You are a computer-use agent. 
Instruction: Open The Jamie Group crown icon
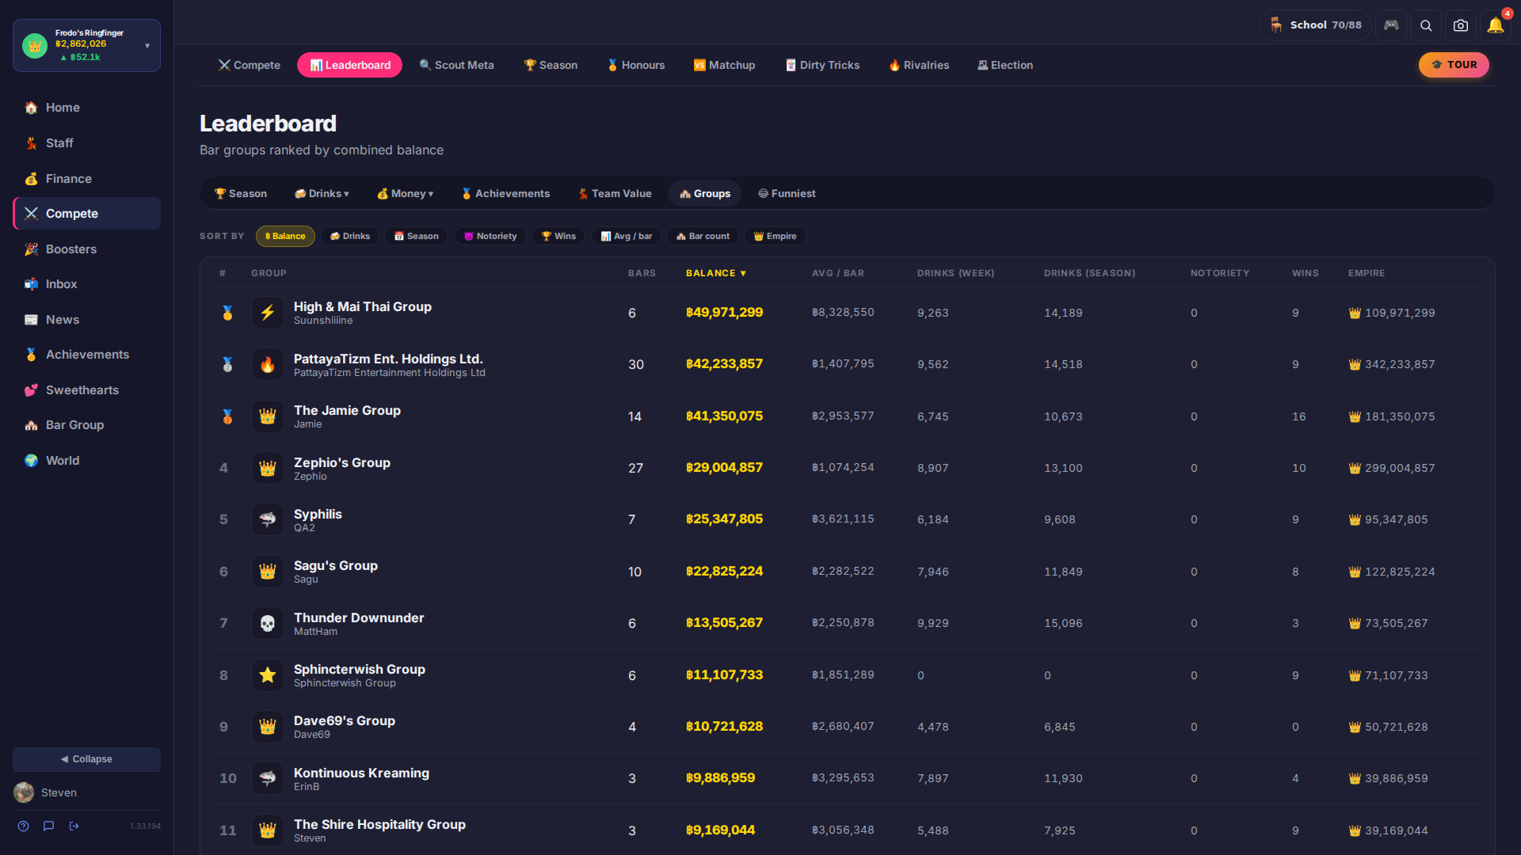[268, 416]
